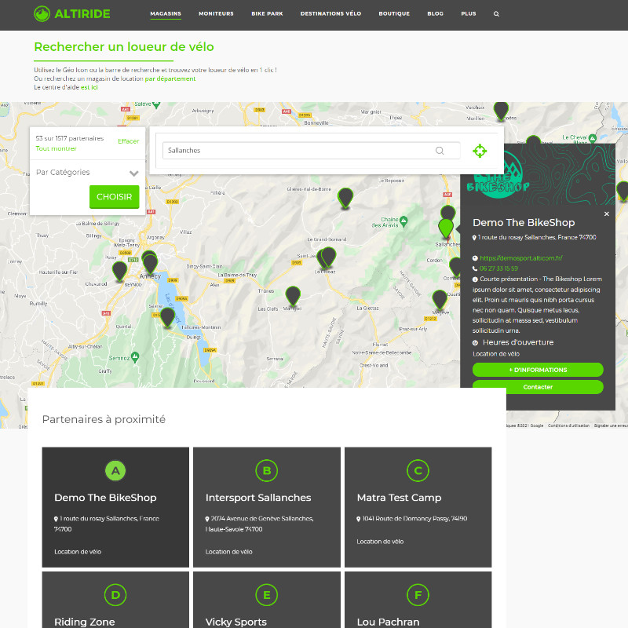Click the green CHOISIR button
Viewport: 628px width, 628px height.
(114, 197)
